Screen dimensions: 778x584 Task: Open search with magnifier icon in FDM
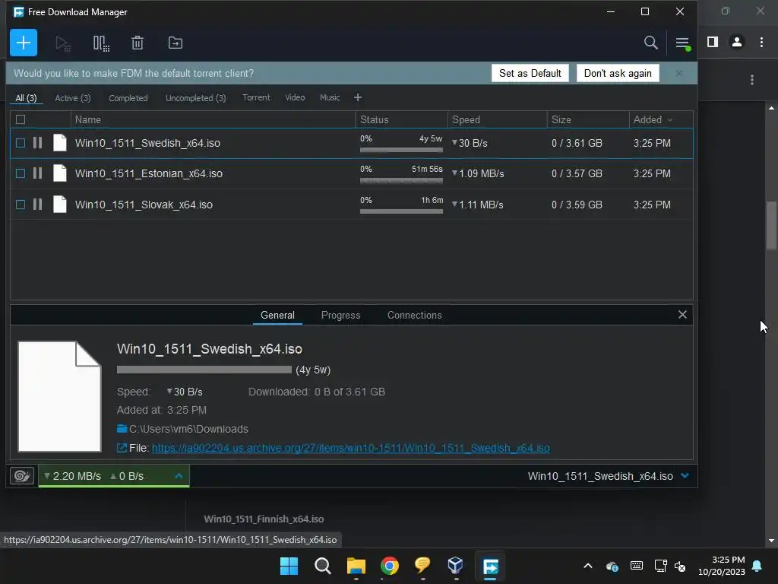(650, 43)
